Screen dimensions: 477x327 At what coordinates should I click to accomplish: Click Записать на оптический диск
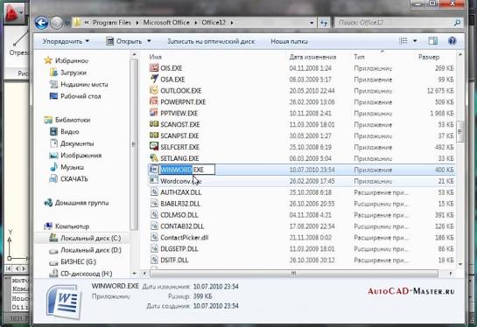[x=211, y=41]
